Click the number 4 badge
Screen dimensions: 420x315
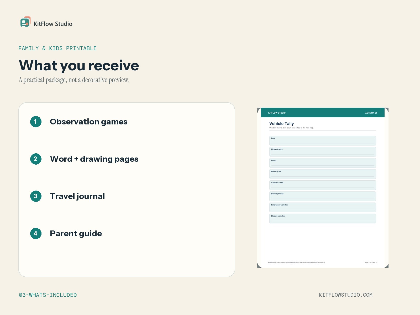(x=36, y=233)
